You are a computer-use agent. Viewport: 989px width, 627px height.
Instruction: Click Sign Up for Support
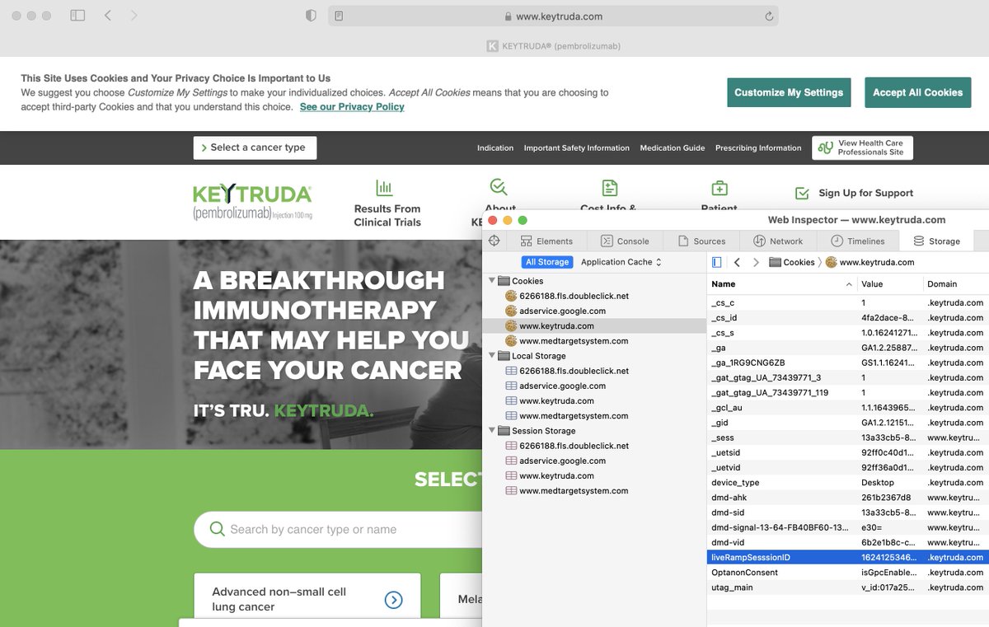[855, 193]
